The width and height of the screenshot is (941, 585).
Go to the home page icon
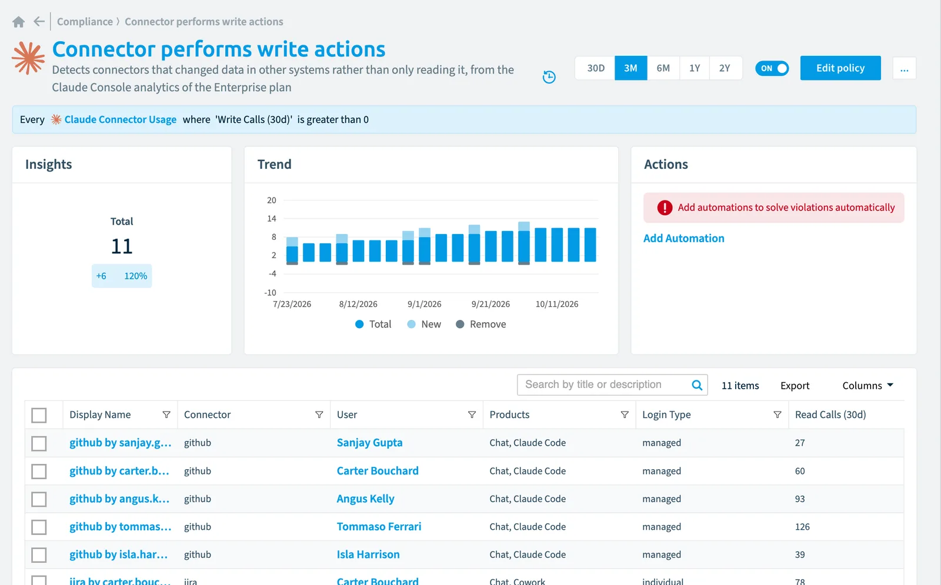[19, 22]
